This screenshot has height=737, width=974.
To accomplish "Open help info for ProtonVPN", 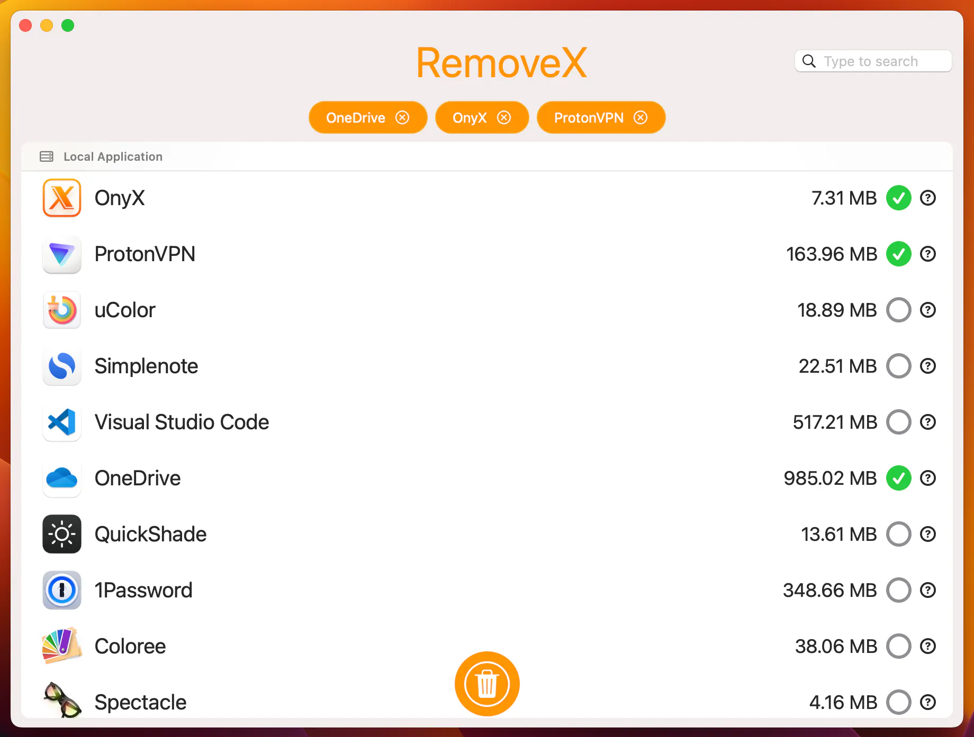I will [928, 254].
